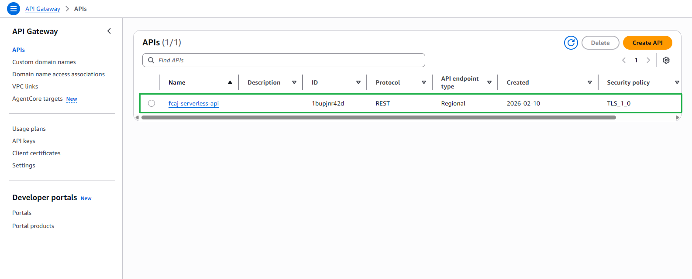Screen dimensions: 692x279
Task: Open the hamburger navigation menu icon
Action: [x=14, y=9]
